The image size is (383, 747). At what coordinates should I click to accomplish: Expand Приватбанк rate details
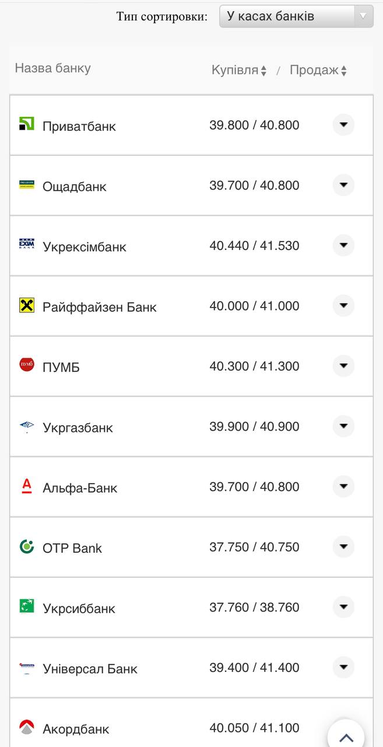[x=343, y=124]
